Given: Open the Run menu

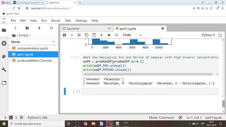Looking at the screenshot, I should pyautogui.click(x=44, y=20).
